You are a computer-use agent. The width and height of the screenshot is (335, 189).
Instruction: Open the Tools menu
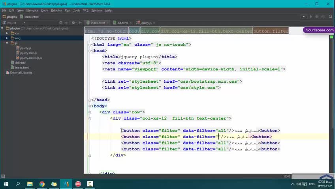pyautogui.click(x=77, y=10)
